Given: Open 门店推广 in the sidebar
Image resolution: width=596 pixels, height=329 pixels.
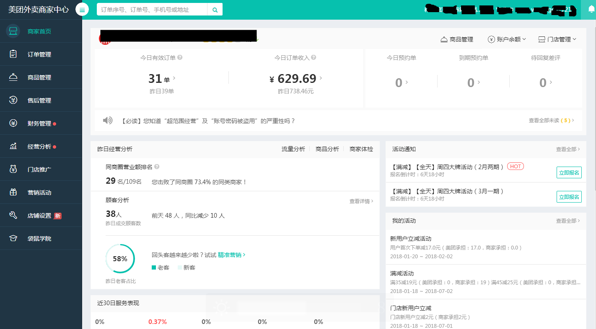Looking at the screenshot, I should pyautogui.click(x=41, y=169).
